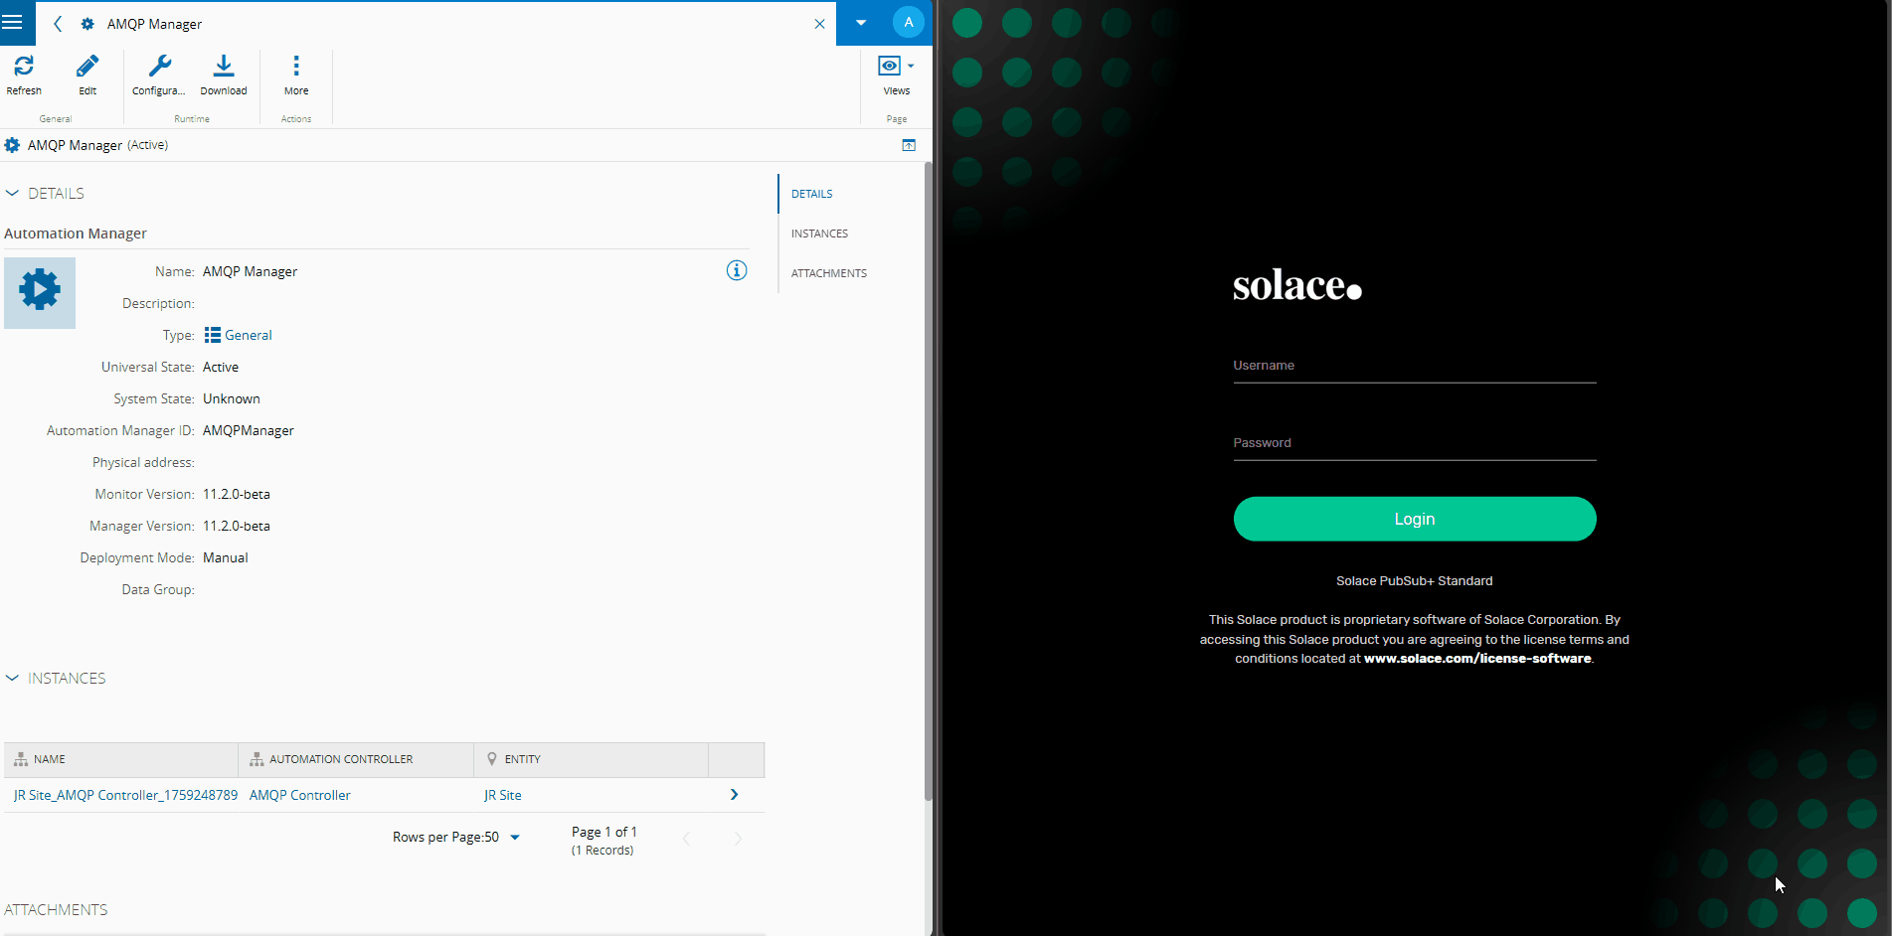This screenshot has height=936, width=1892.
Task: Collapse the DETAILS section
Action: (x=13, y=193)
